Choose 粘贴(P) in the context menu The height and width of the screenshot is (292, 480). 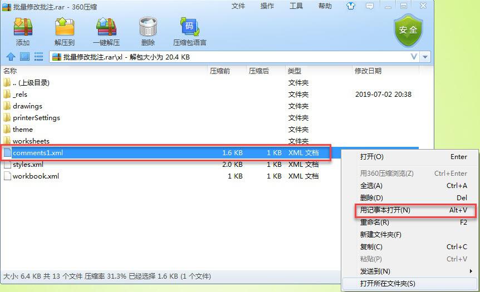410,259
